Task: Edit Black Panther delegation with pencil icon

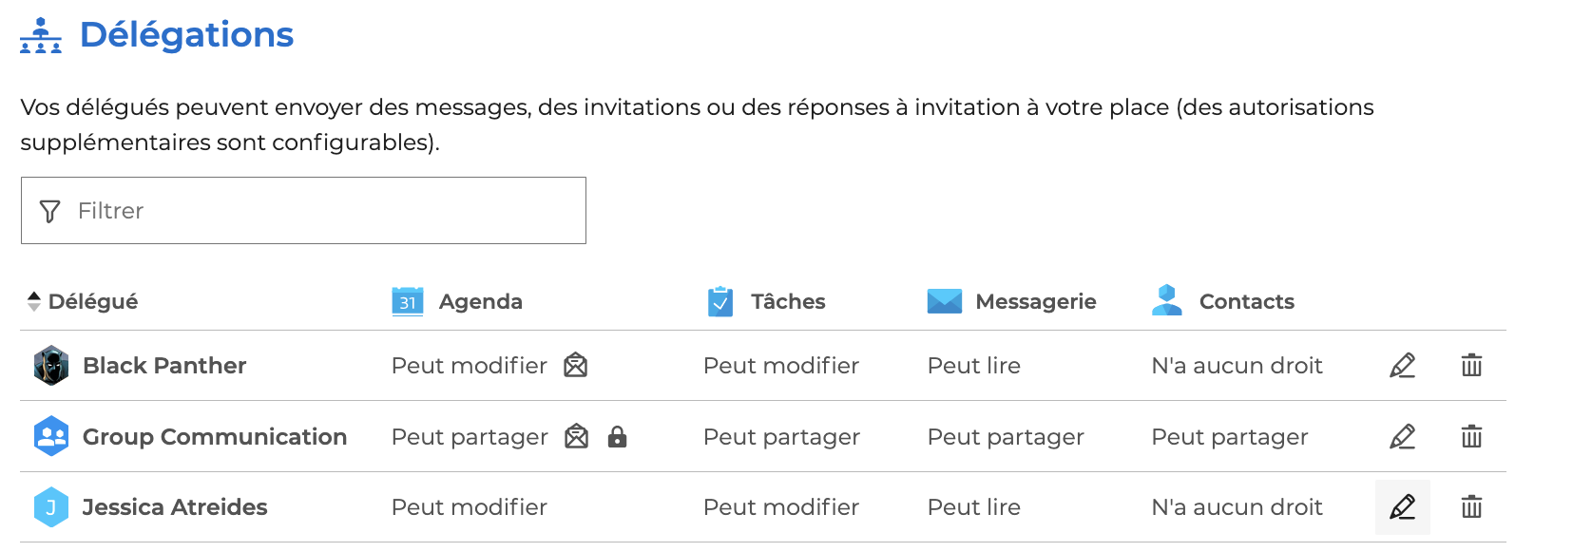Action: click(x=1402, y=366)
